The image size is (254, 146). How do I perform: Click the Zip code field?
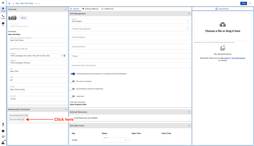pyautogui.click(x=38, y=99)
